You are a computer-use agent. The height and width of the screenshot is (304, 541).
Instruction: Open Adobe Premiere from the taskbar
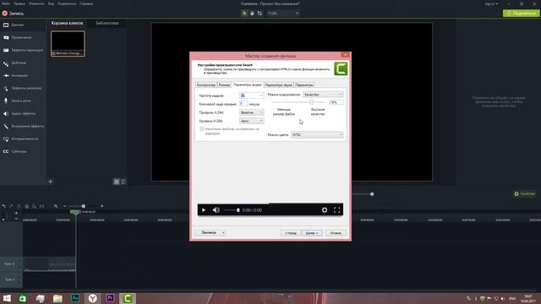[110, 298]
